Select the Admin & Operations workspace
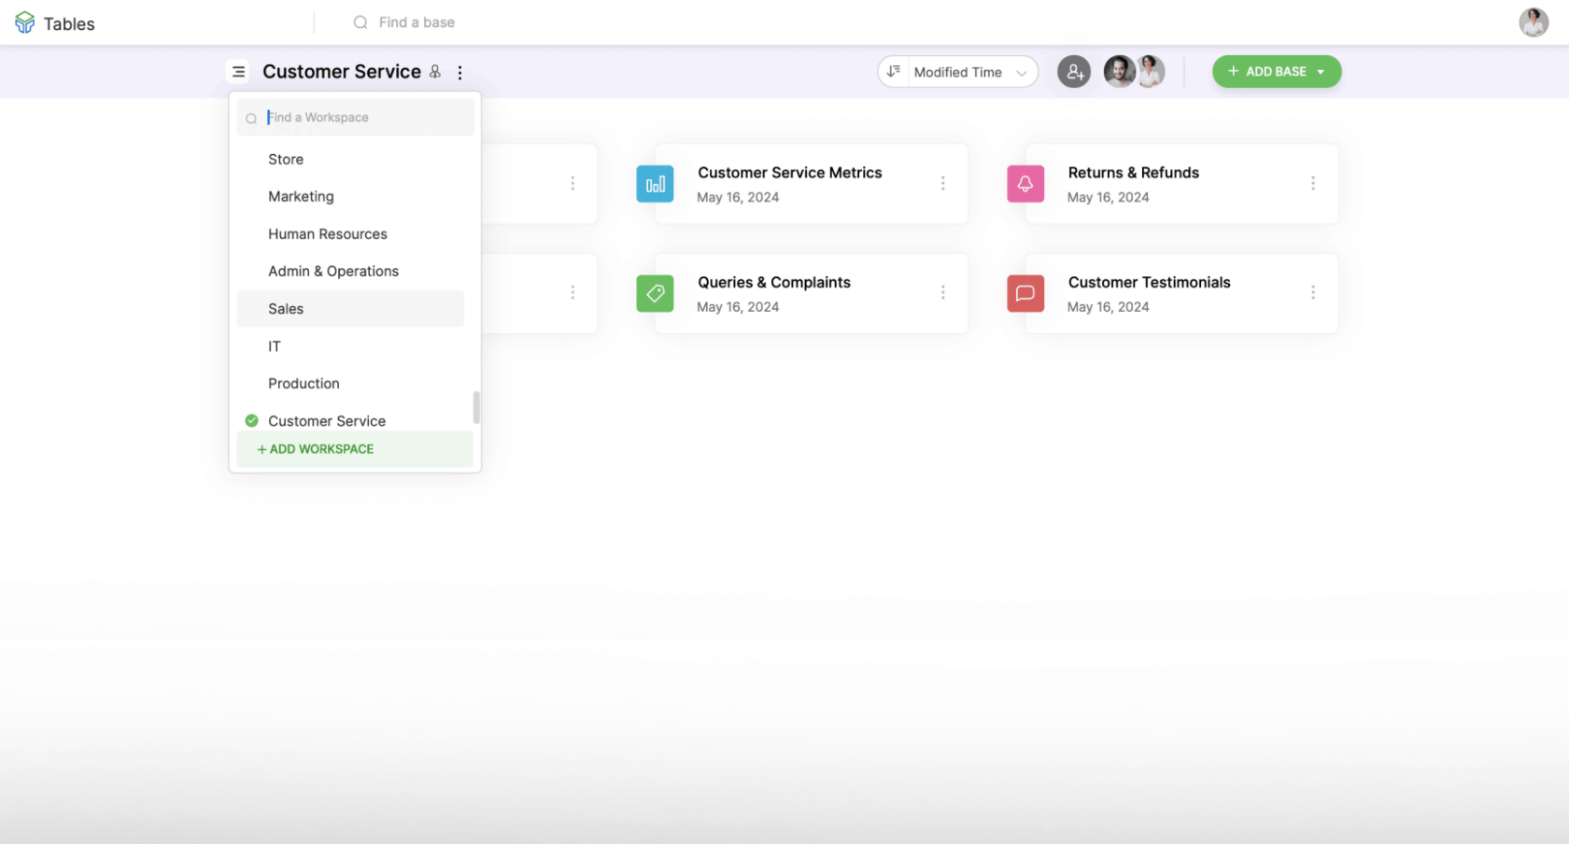 pos(350,272)
